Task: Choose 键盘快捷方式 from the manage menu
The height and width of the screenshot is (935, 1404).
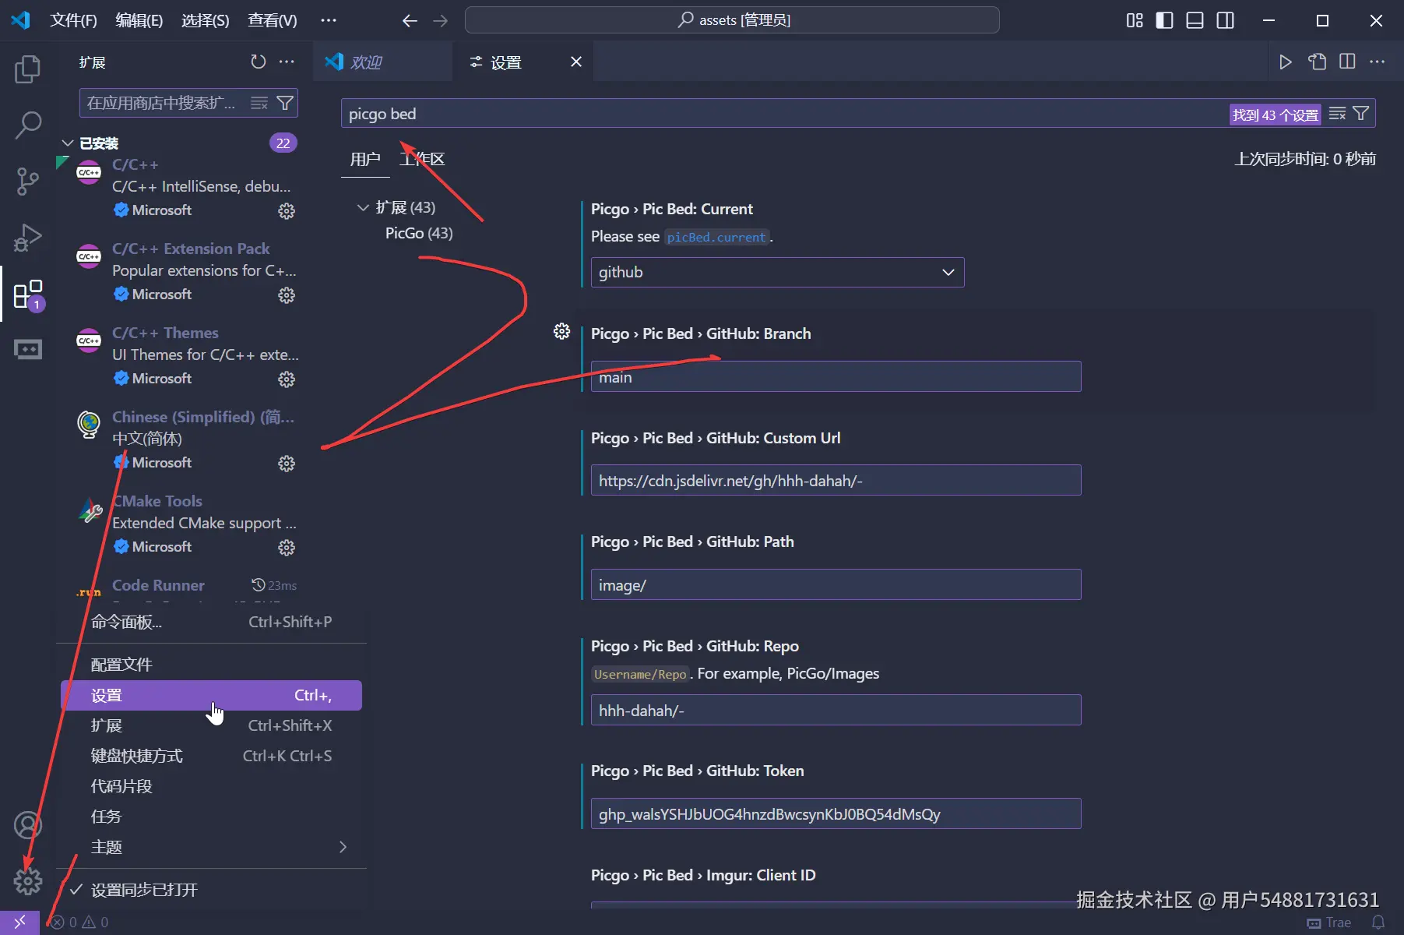Action: click(x=212, y=756)
